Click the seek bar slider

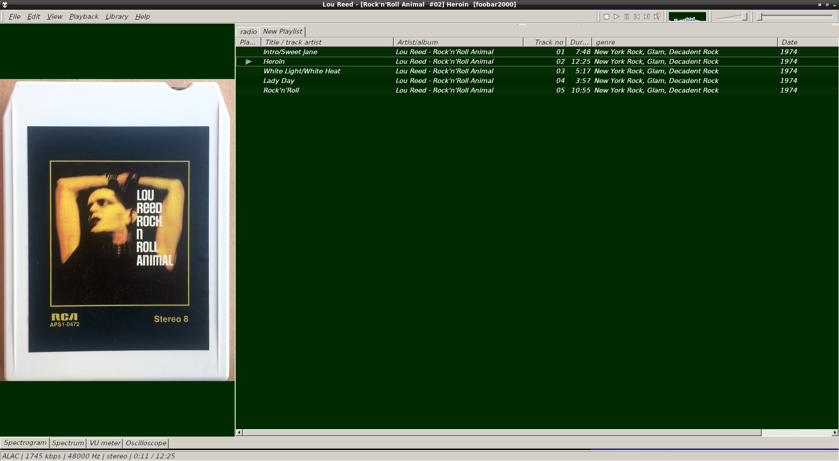pyautogui.click(x=795, y=17)
